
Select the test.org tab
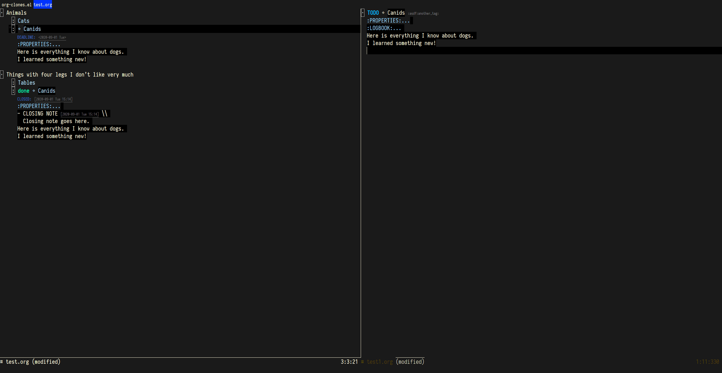pos(43,5)
